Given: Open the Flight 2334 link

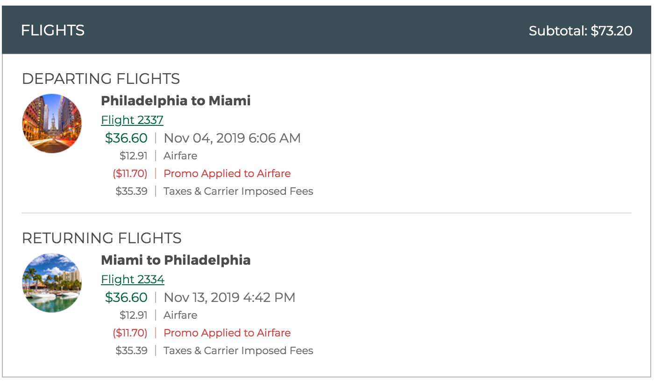Looking at the screenshot, I should (133, 279).
